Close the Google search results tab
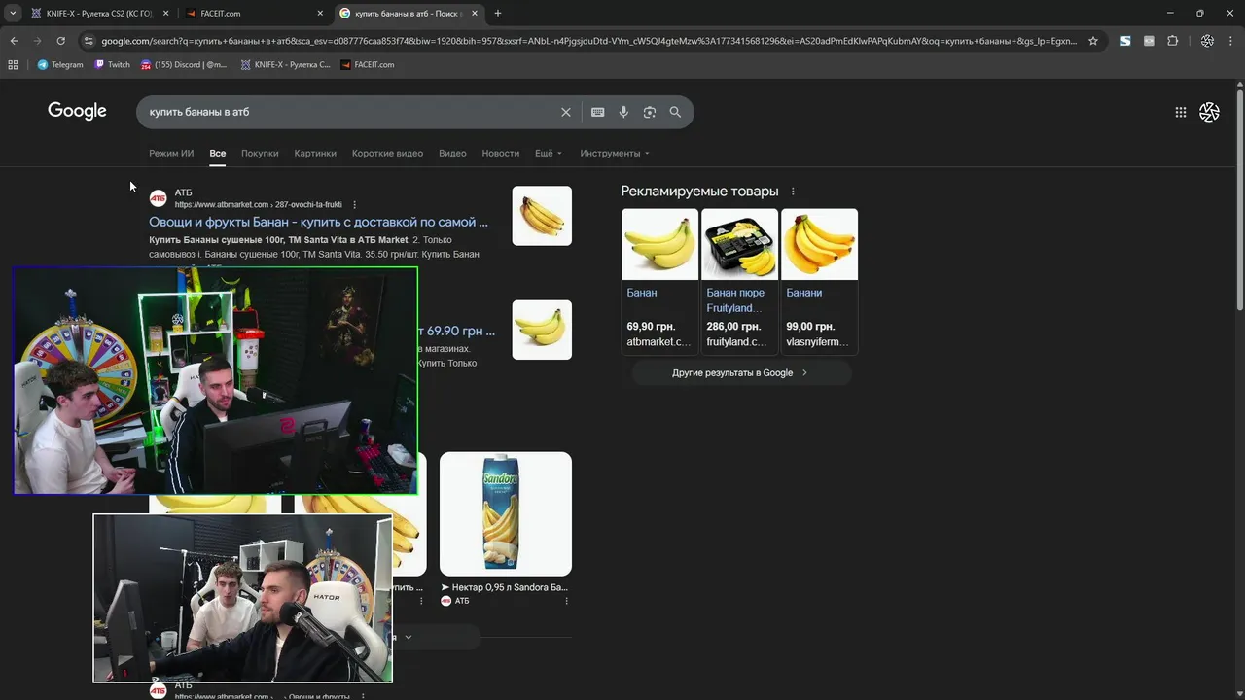This screenshot has height=700, width=1245. (x=474, y=13)
